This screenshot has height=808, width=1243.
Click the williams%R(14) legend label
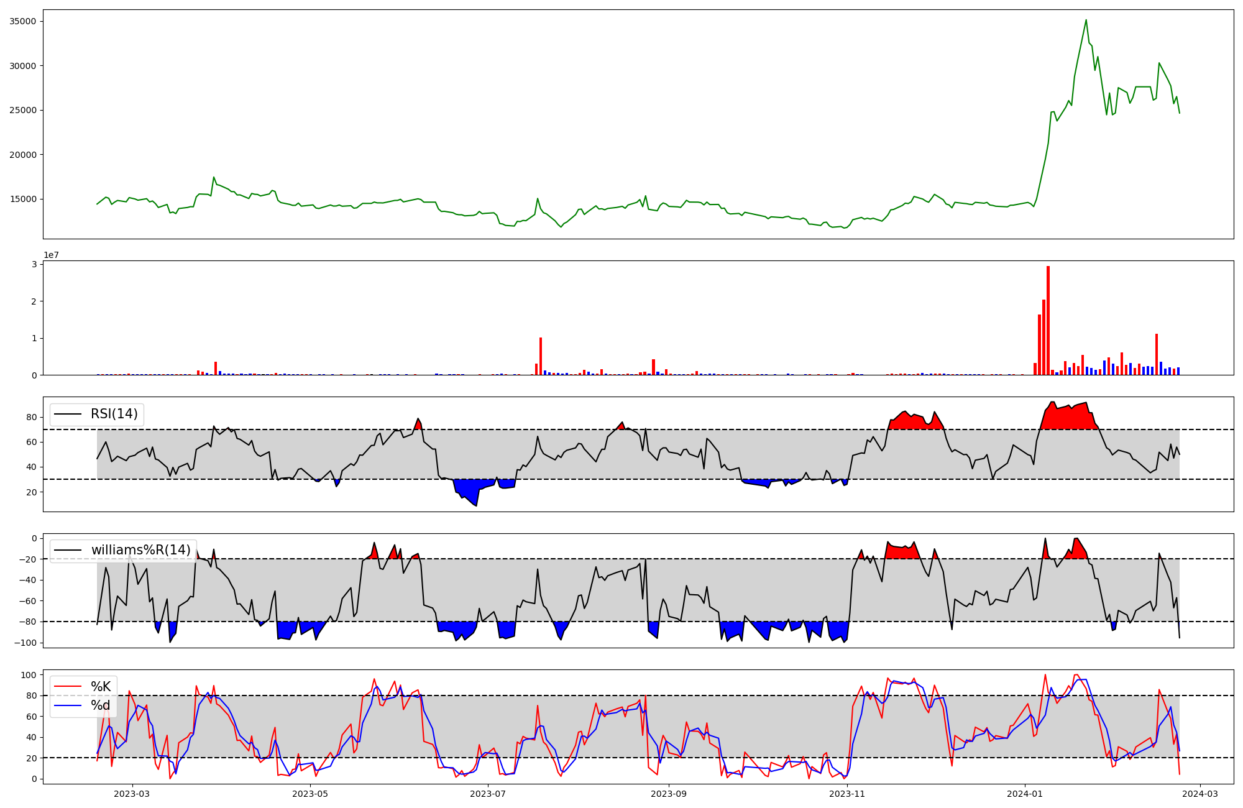(x=140, y=550)
